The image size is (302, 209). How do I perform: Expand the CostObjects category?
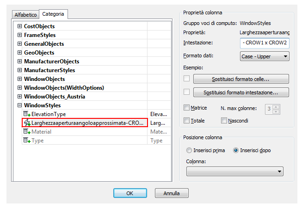point(19,26)
